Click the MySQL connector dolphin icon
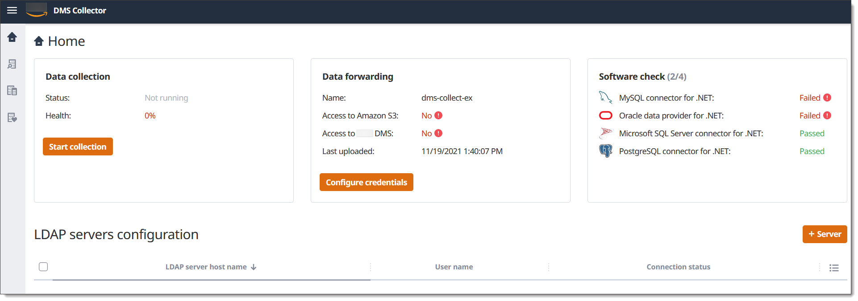858x301 pixels. [x=605, y=98]
